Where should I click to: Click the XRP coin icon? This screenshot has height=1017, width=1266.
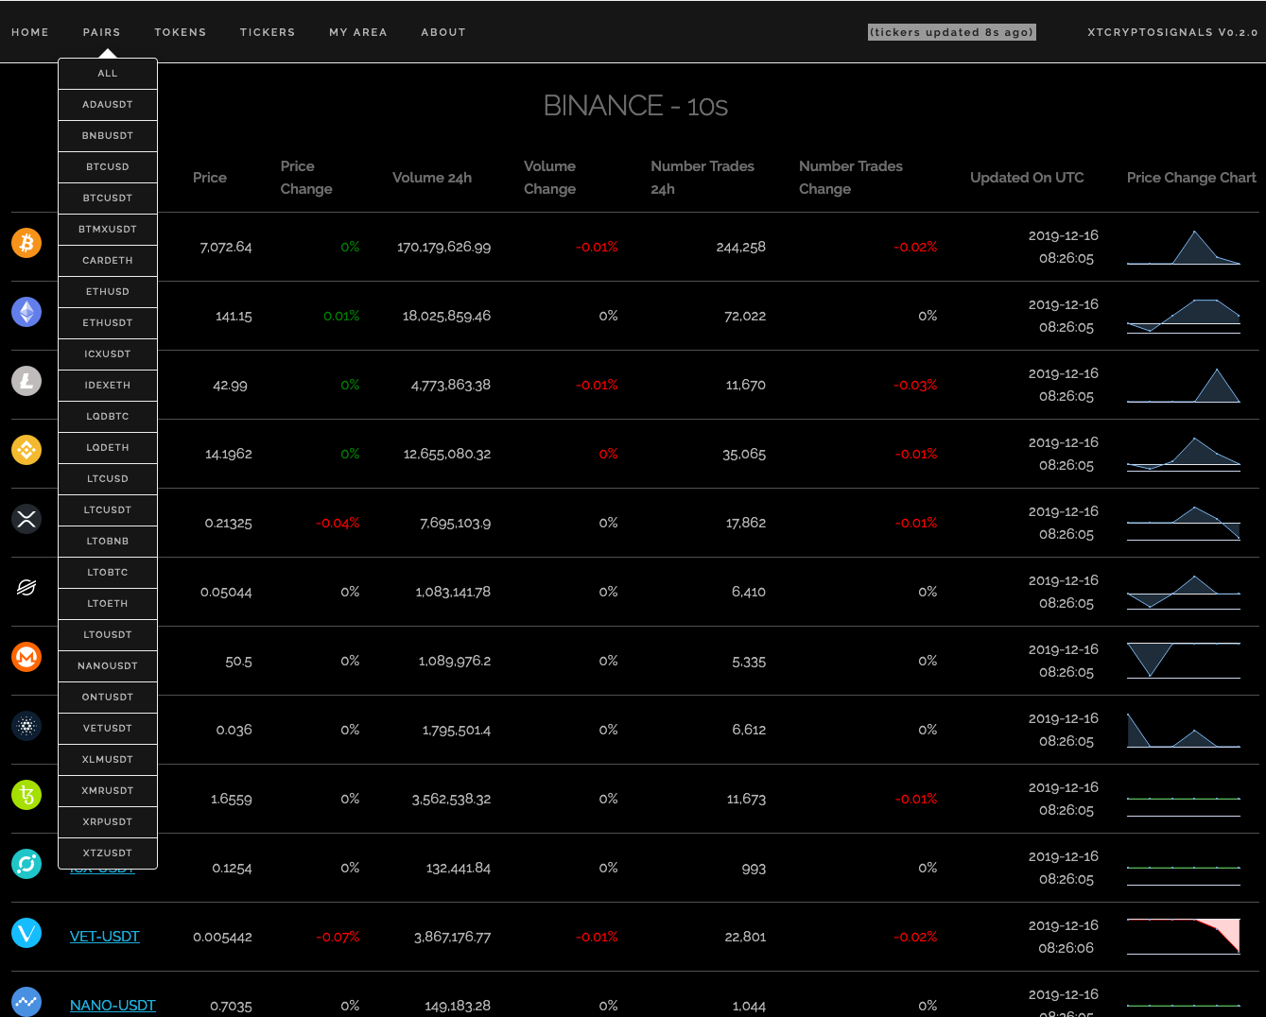point(26,519)
